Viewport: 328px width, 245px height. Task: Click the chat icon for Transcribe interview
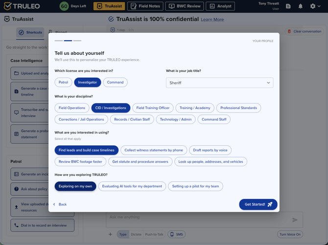tap(16, 112)
